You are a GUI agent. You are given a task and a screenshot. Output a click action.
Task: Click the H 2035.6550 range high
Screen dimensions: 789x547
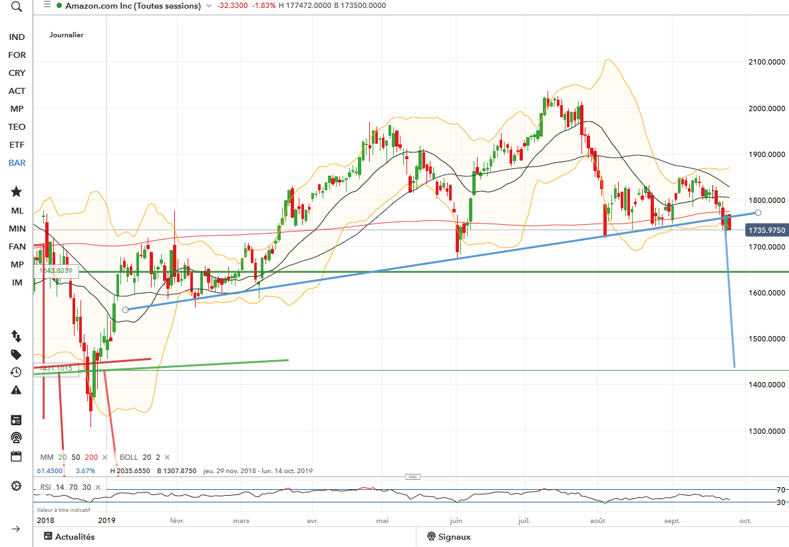tap(130, 471)
